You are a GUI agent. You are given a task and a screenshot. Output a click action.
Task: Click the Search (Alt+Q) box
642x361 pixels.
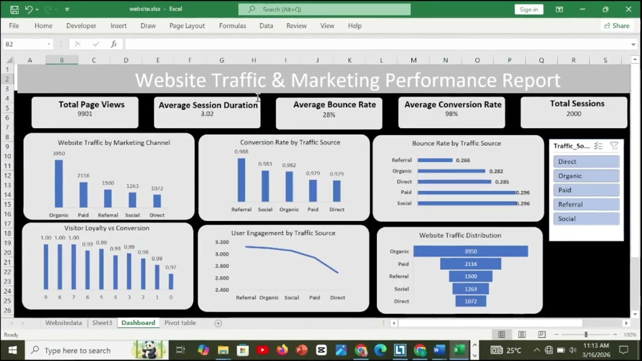(325, 9)
